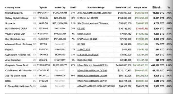Open 3iQ Bitcoin Fund NAV reports link
173x94 pixels.
click(x=92, y=76)
